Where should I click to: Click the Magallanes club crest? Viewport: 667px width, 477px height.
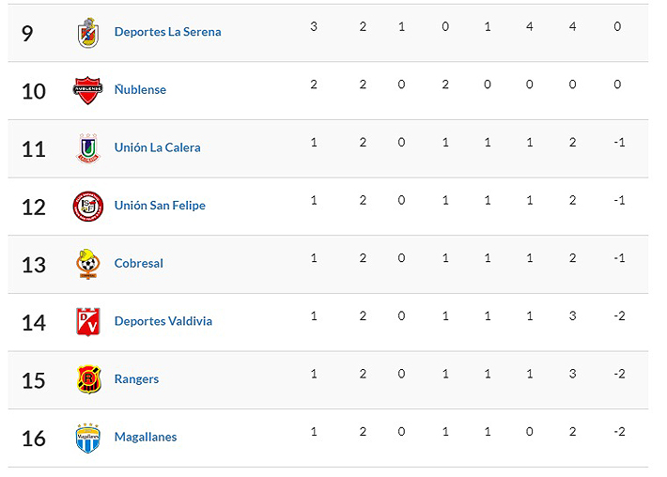[x=87, y=438]
